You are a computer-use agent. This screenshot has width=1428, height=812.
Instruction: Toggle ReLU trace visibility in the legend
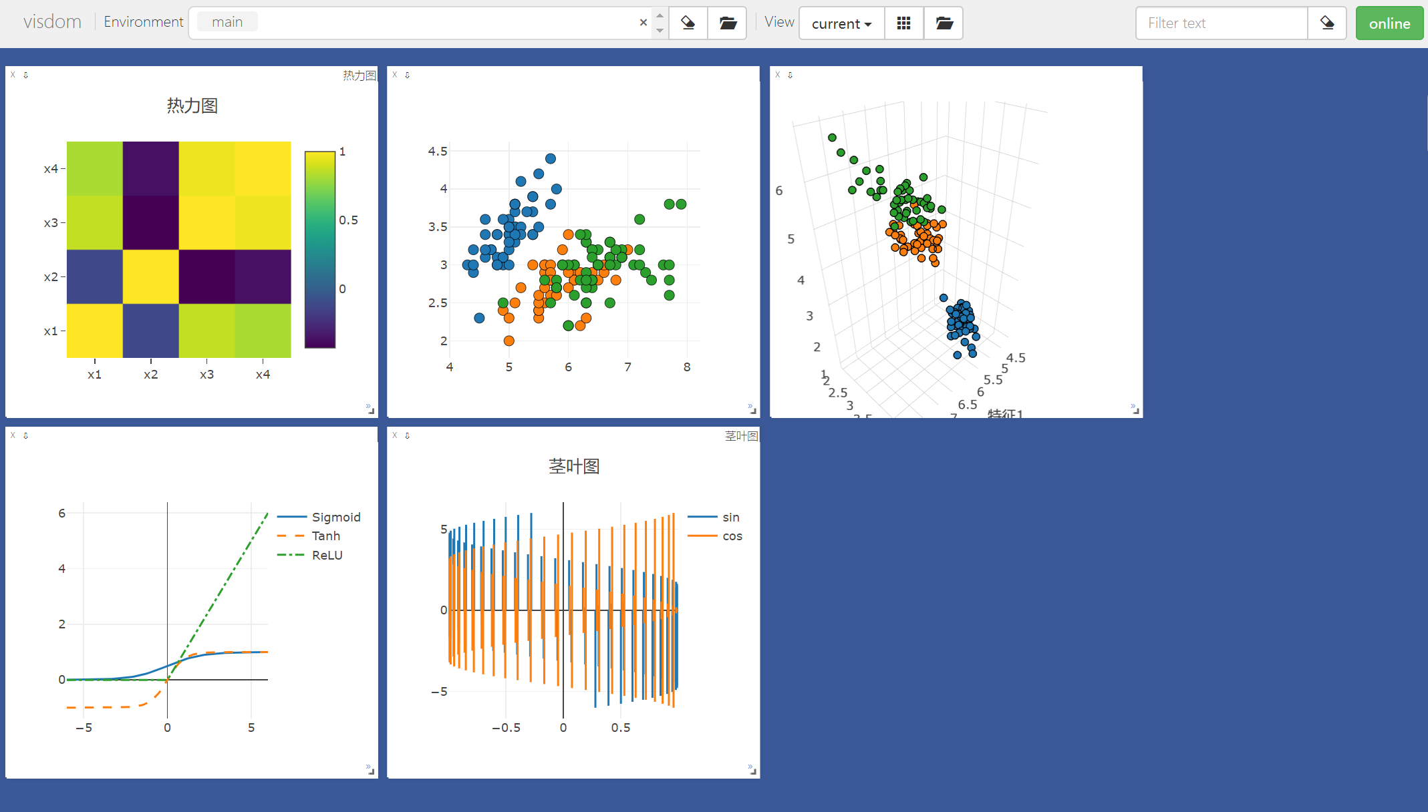327,556
